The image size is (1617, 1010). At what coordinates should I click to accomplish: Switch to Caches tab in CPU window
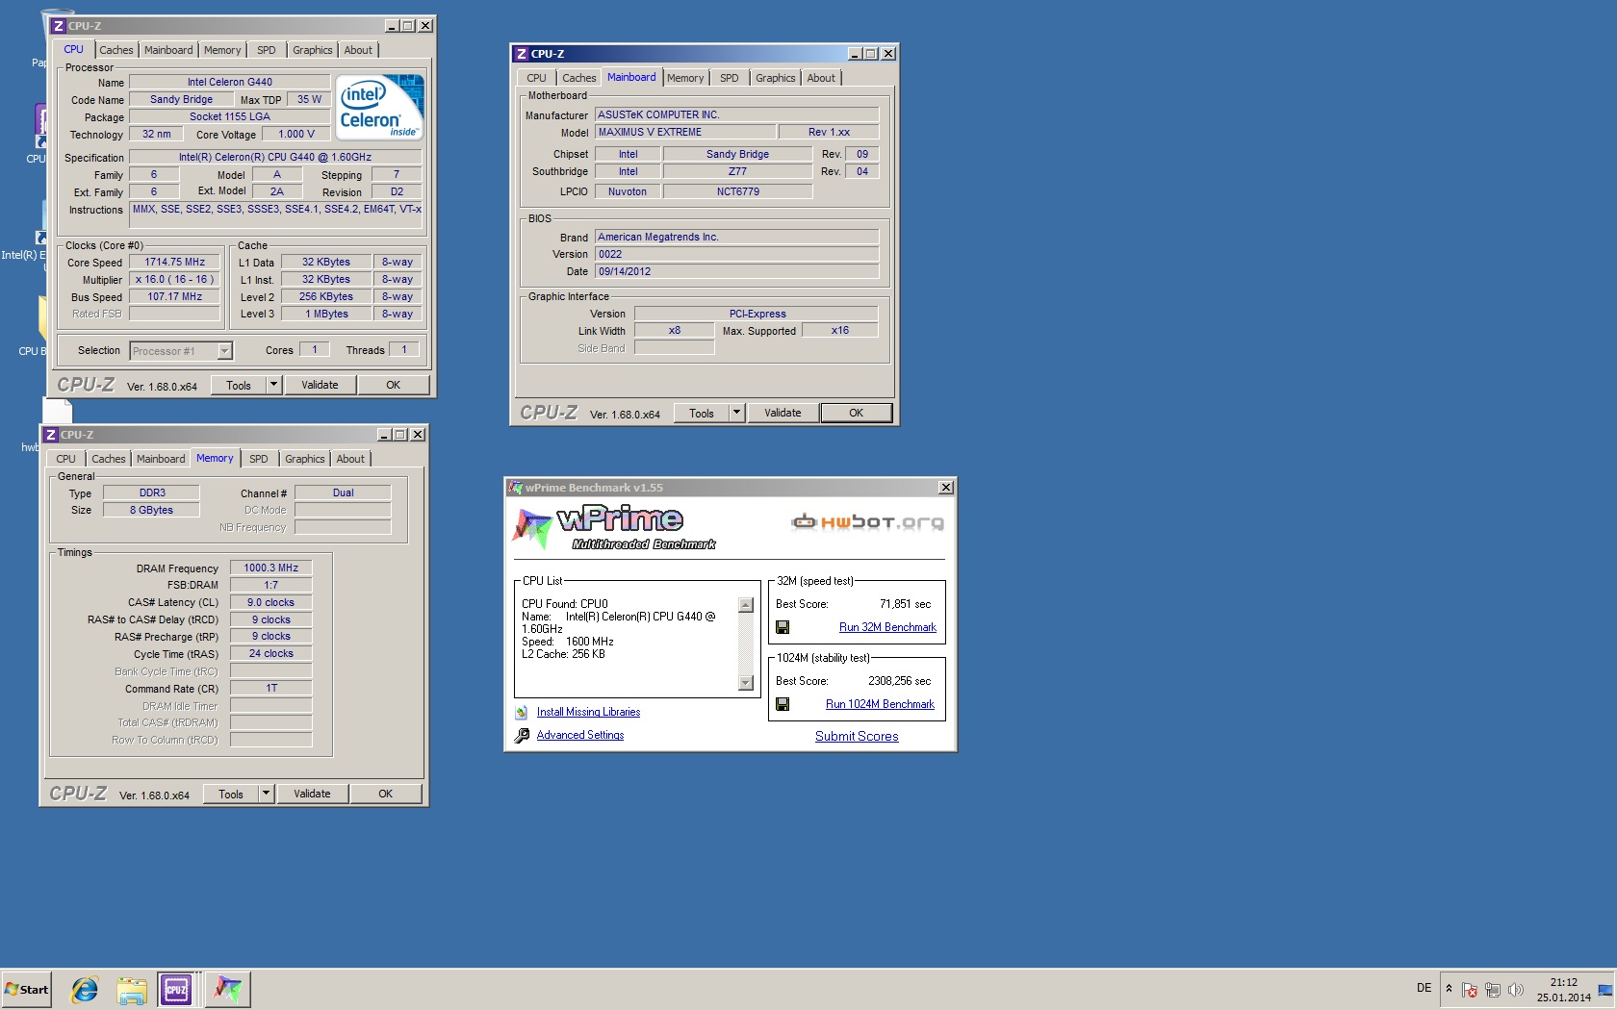(x=116, y=50)
